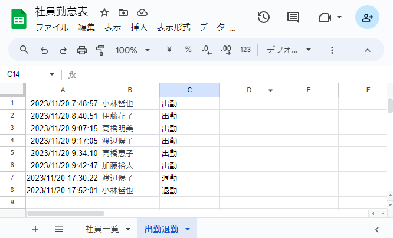Open version history clock icon
Viewport: 393px width, 238px height.
pos(263,17)
